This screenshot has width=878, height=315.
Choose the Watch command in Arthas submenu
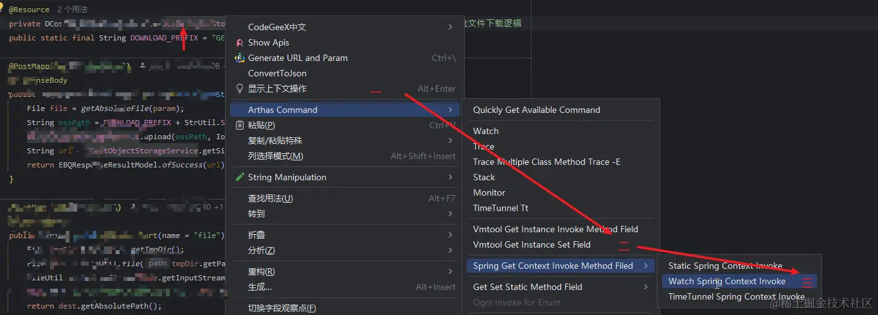[486, 131]
